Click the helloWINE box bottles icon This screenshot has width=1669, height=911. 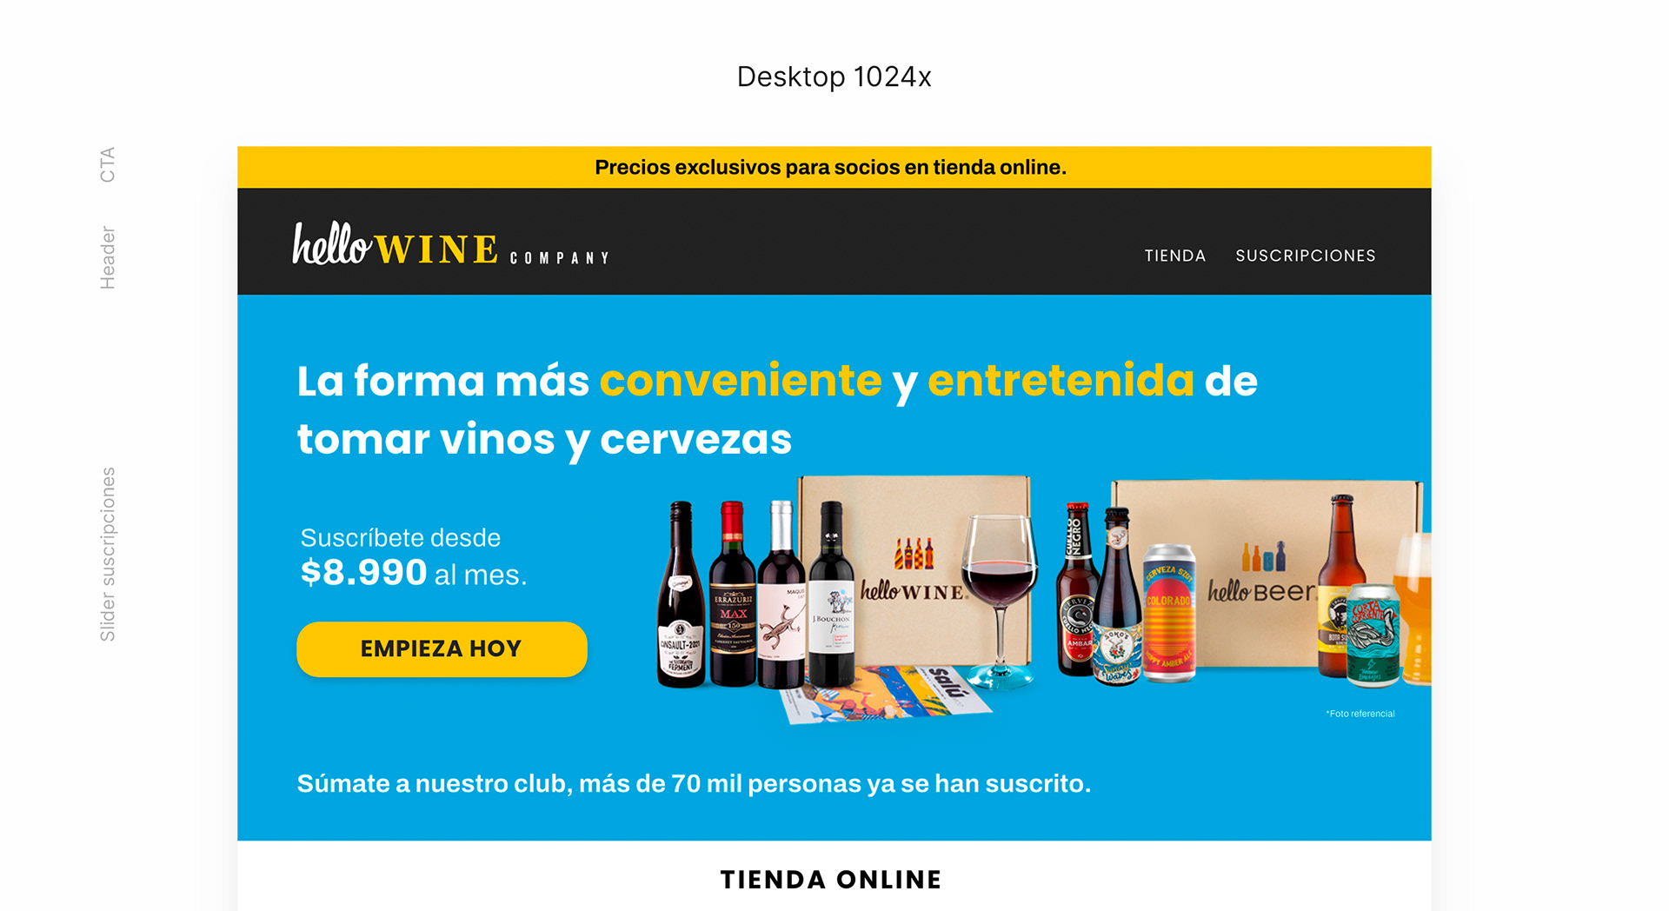tap(914, 553)
